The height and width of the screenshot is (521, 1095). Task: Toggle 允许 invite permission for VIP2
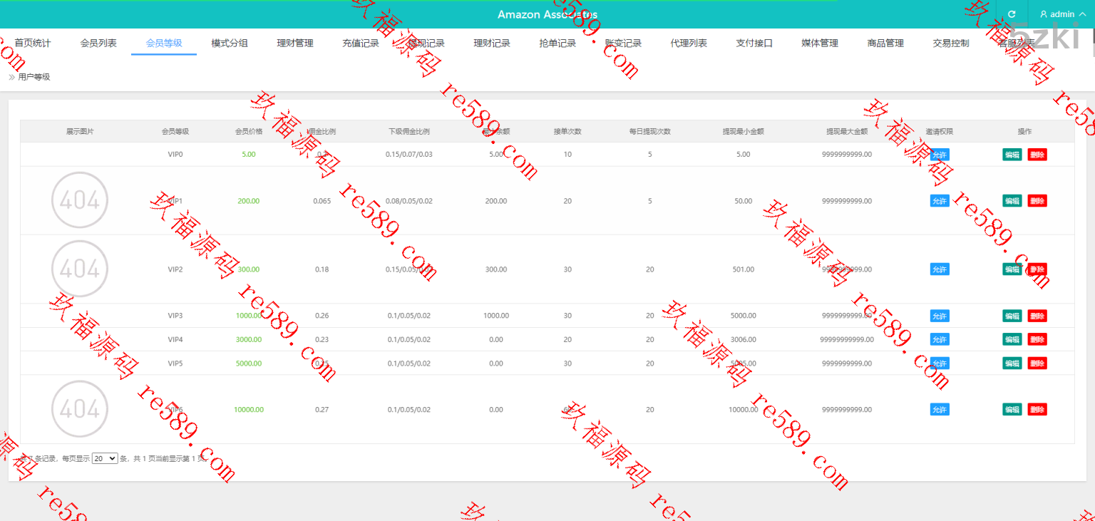pyautogui.click(x=940, y=269)
